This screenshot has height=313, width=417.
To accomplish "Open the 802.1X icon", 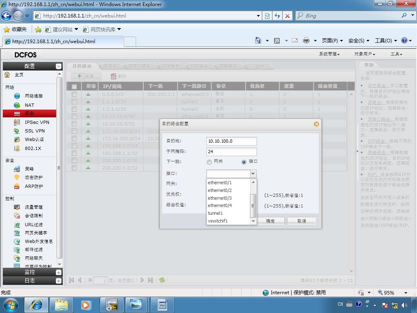I will [x=17, y=148].
